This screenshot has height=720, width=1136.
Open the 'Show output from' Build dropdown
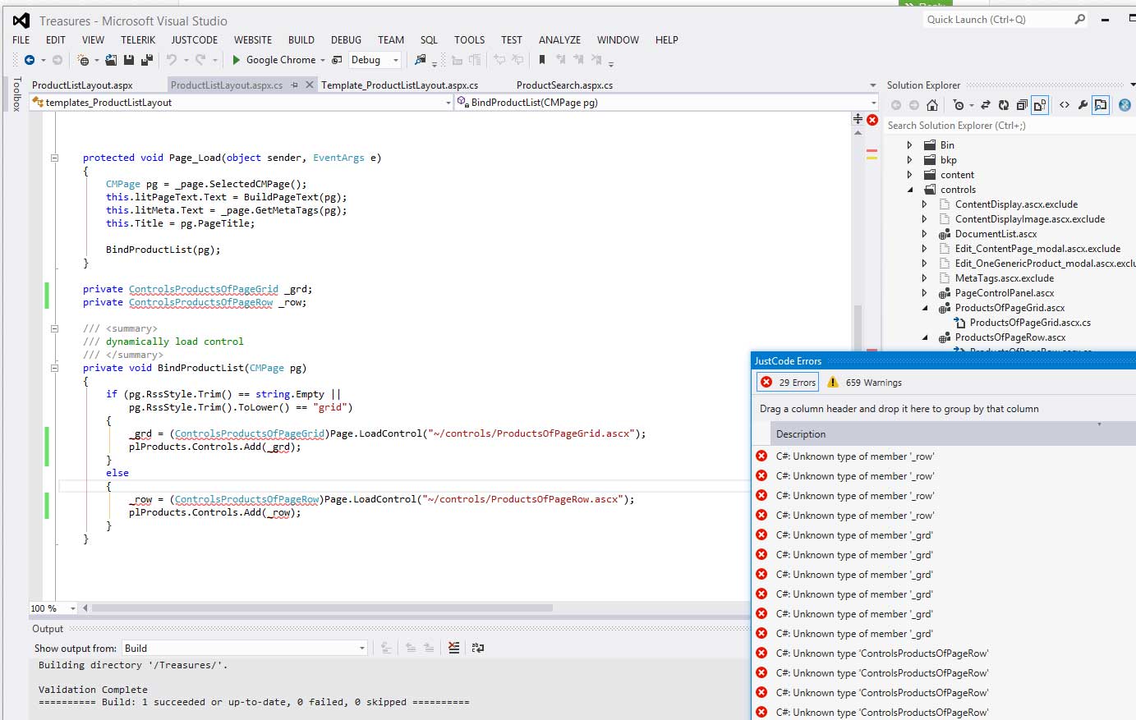pyautogui.click(x=244, y=648)
